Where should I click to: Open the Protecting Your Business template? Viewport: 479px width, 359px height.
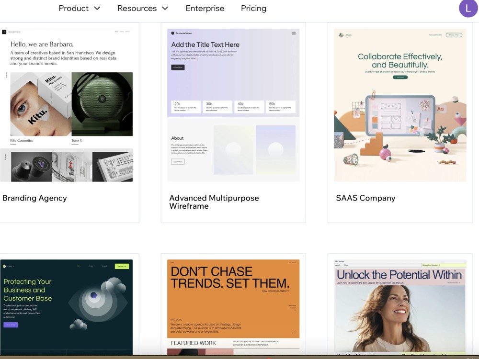pyautogui.click(x=67, y=307)
